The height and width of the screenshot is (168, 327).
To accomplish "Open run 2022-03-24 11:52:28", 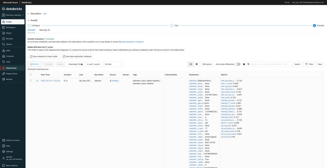I will (50, 81).
